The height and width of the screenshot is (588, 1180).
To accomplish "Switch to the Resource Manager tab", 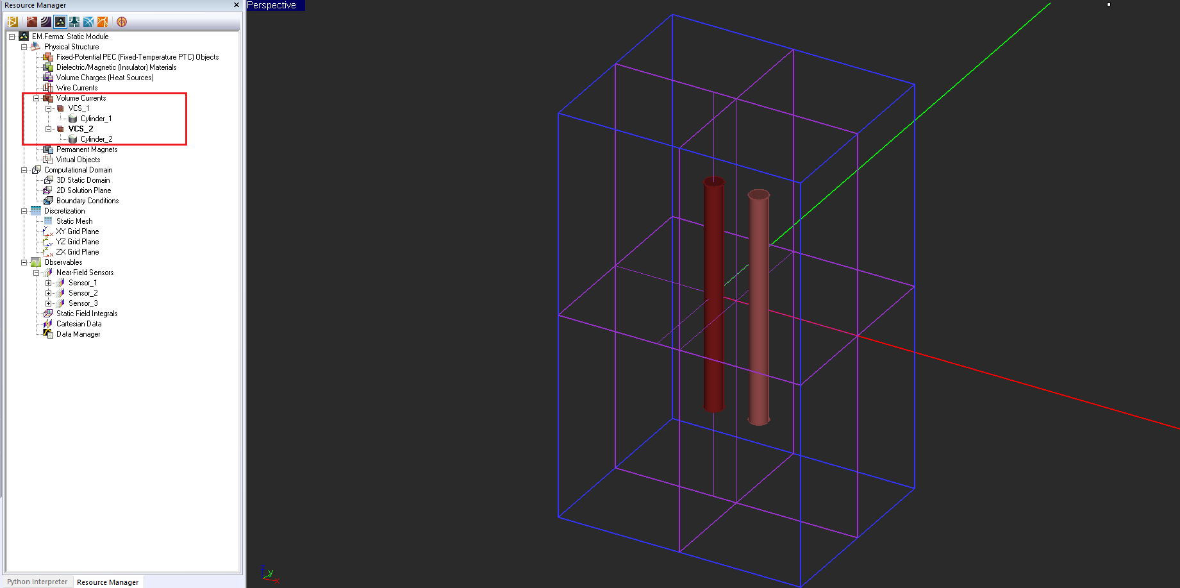I will click(108, 582).
